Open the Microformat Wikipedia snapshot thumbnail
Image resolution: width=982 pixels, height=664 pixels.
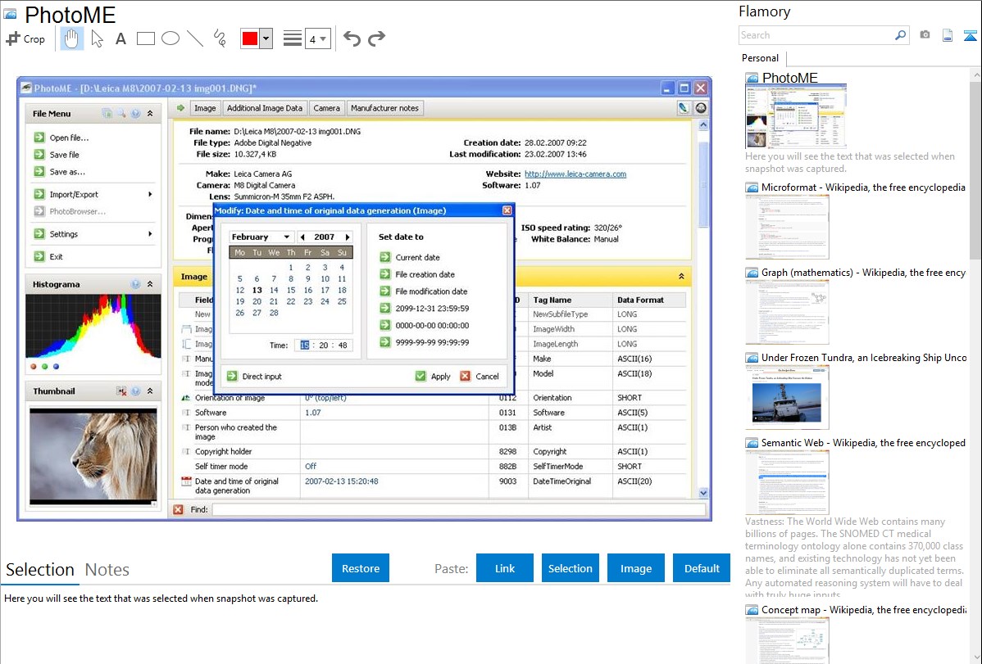coord(787,227)
